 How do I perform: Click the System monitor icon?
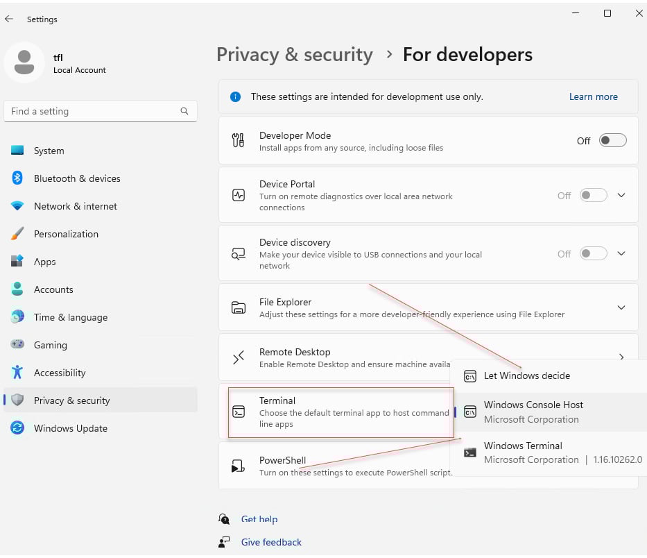click(x=17, y=151)
